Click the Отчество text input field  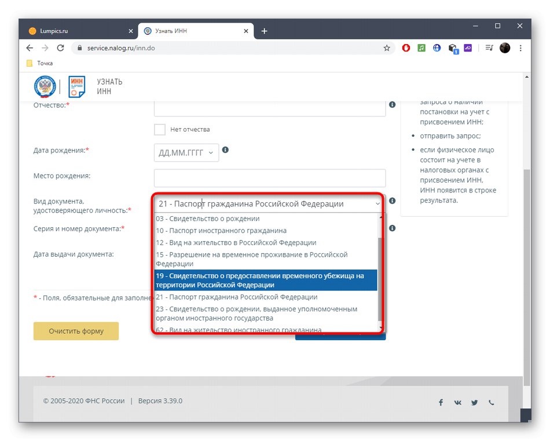[270, 108]
